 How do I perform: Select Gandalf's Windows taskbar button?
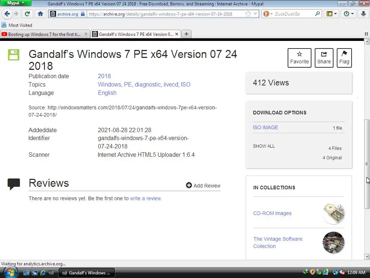pyautogui.click(x=87, y=273)
